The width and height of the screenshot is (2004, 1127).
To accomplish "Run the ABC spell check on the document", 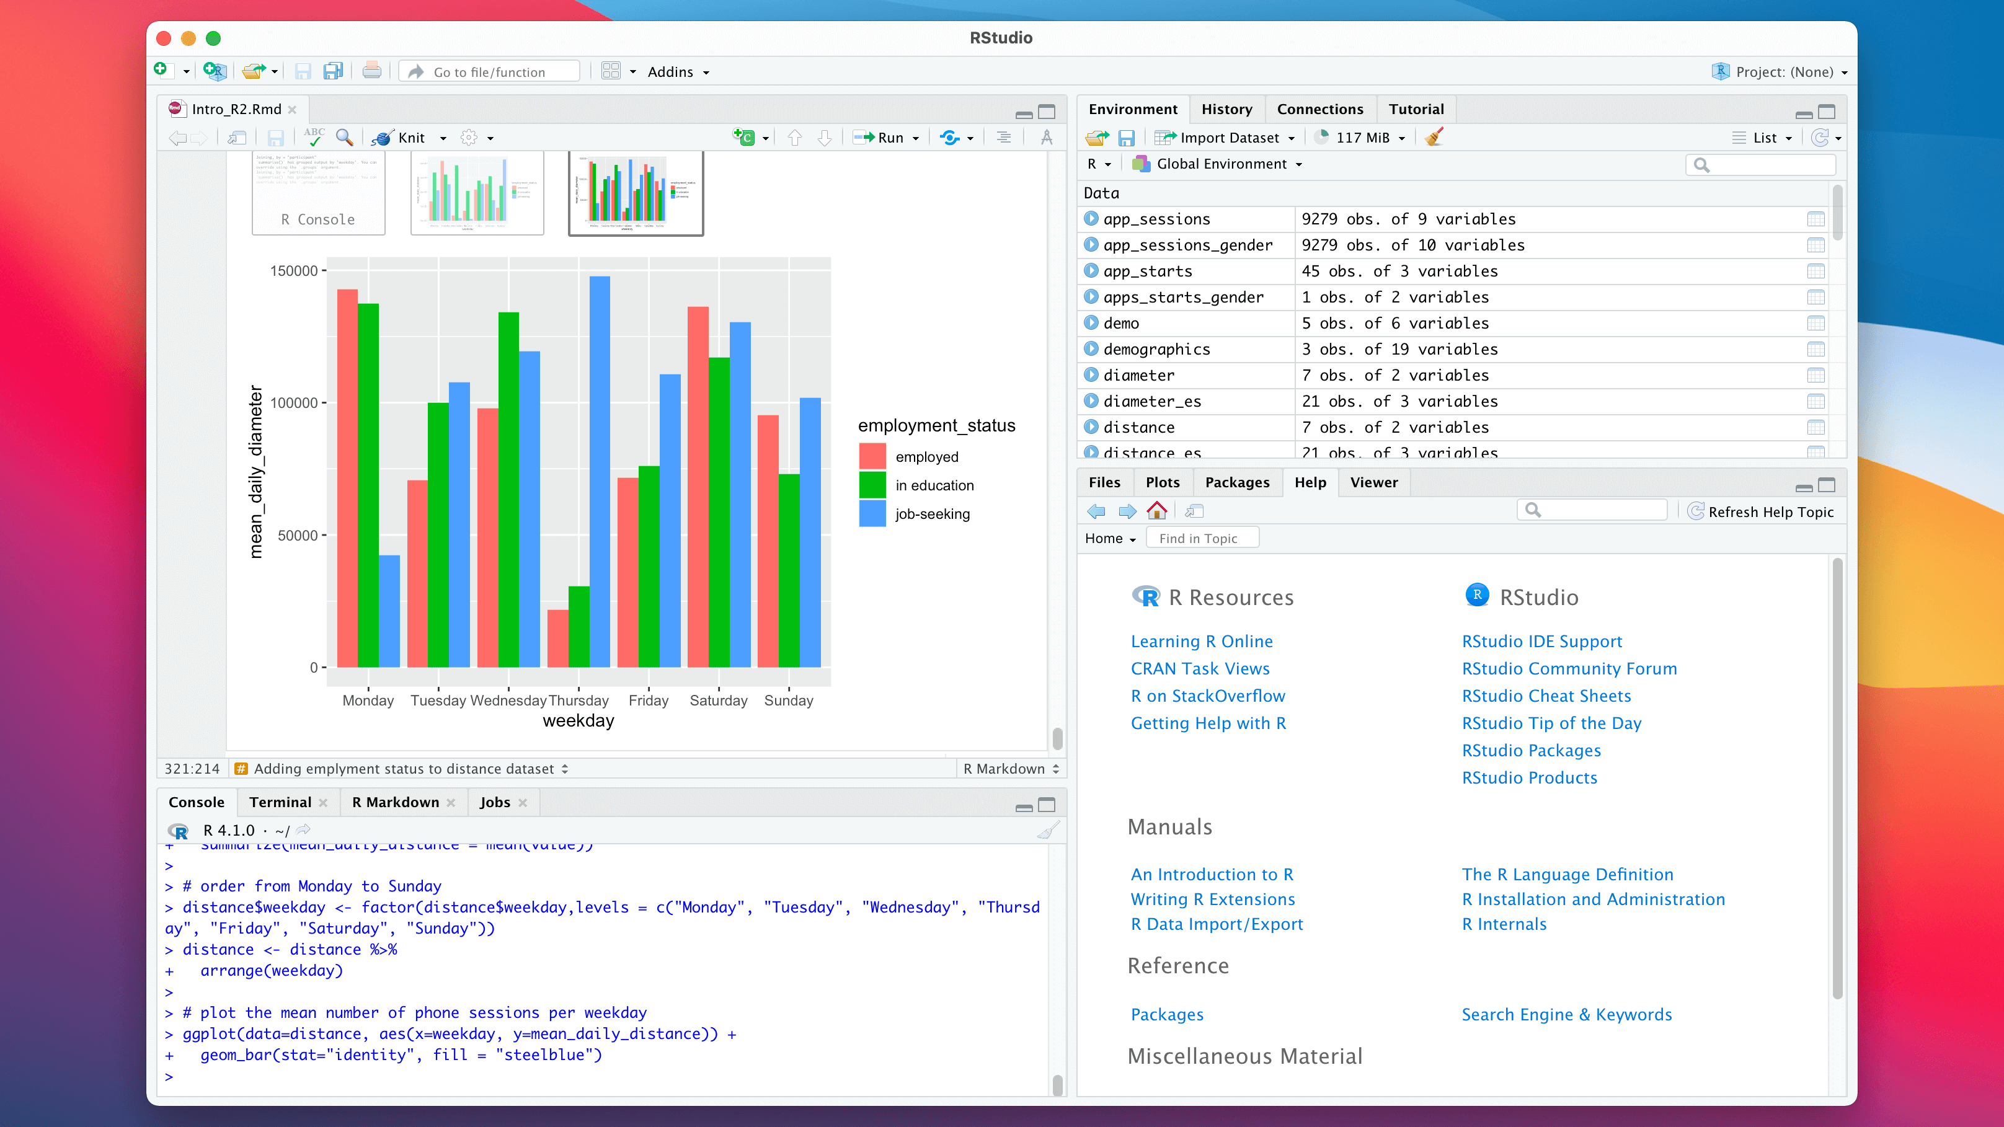I will point(314,137).
